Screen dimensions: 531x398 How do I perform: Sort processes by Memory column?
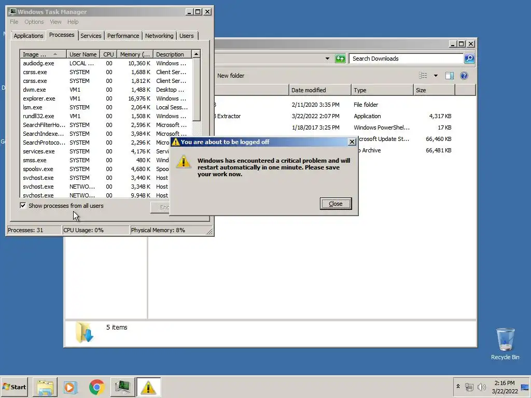coord(135,54)
